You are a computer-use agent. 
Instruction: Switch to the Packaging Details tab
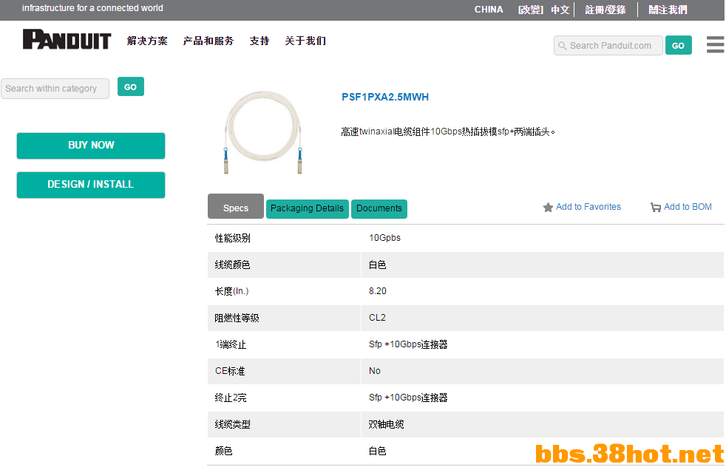coord(307,208)
